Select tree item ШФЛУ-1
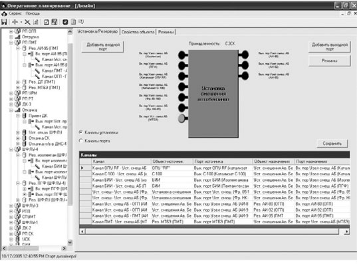The image size is (357, 264). tap(30, 222)
